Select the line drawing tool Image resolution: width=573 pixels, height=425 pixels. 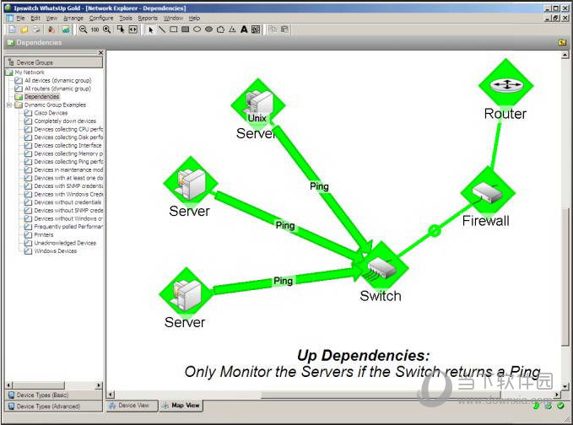pyautogui.click(x=162, y=30)
